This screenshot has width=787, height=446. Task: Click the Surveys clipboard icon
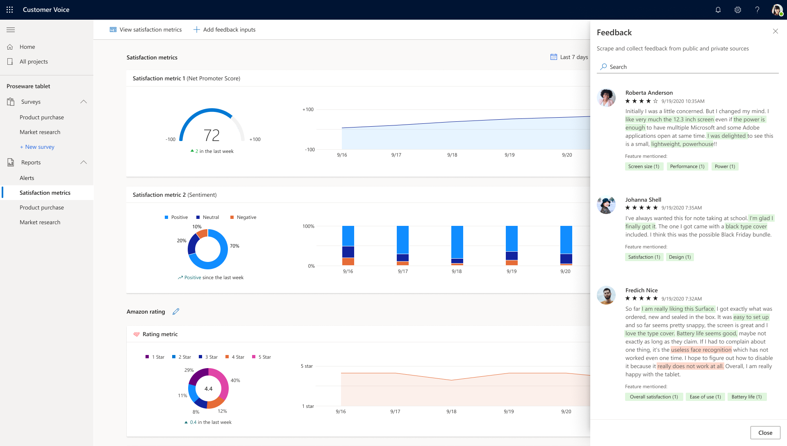(x=11, y=102)
